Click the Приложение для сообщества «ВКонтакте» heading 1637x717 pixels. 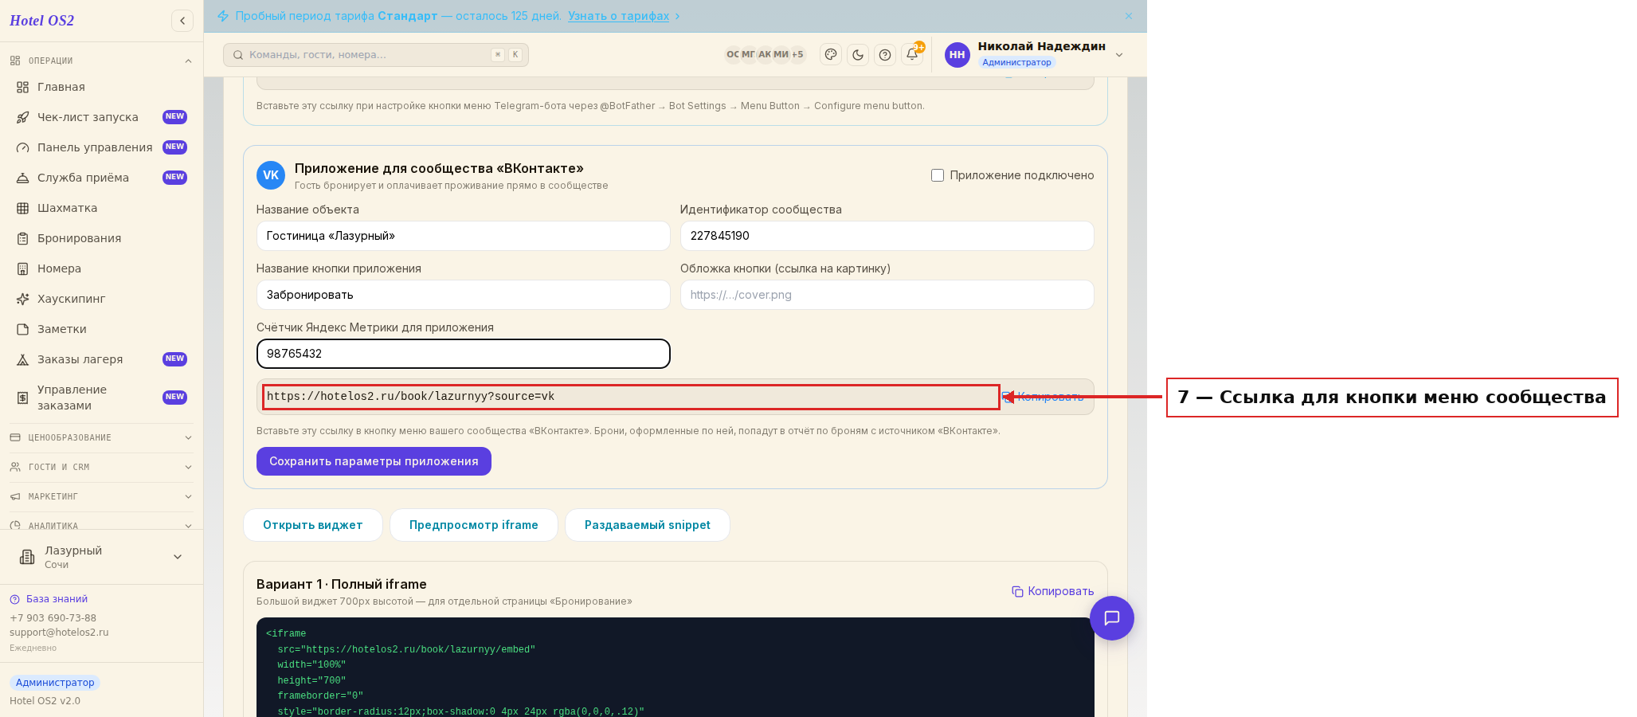[x=439, y=168]
